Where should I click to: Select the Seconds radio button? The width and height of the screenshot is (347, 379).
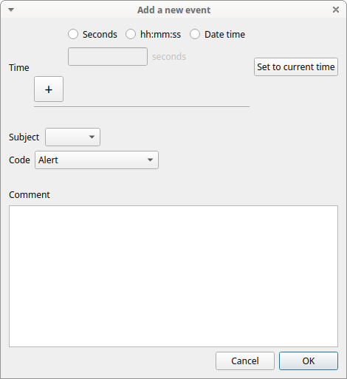73,34
